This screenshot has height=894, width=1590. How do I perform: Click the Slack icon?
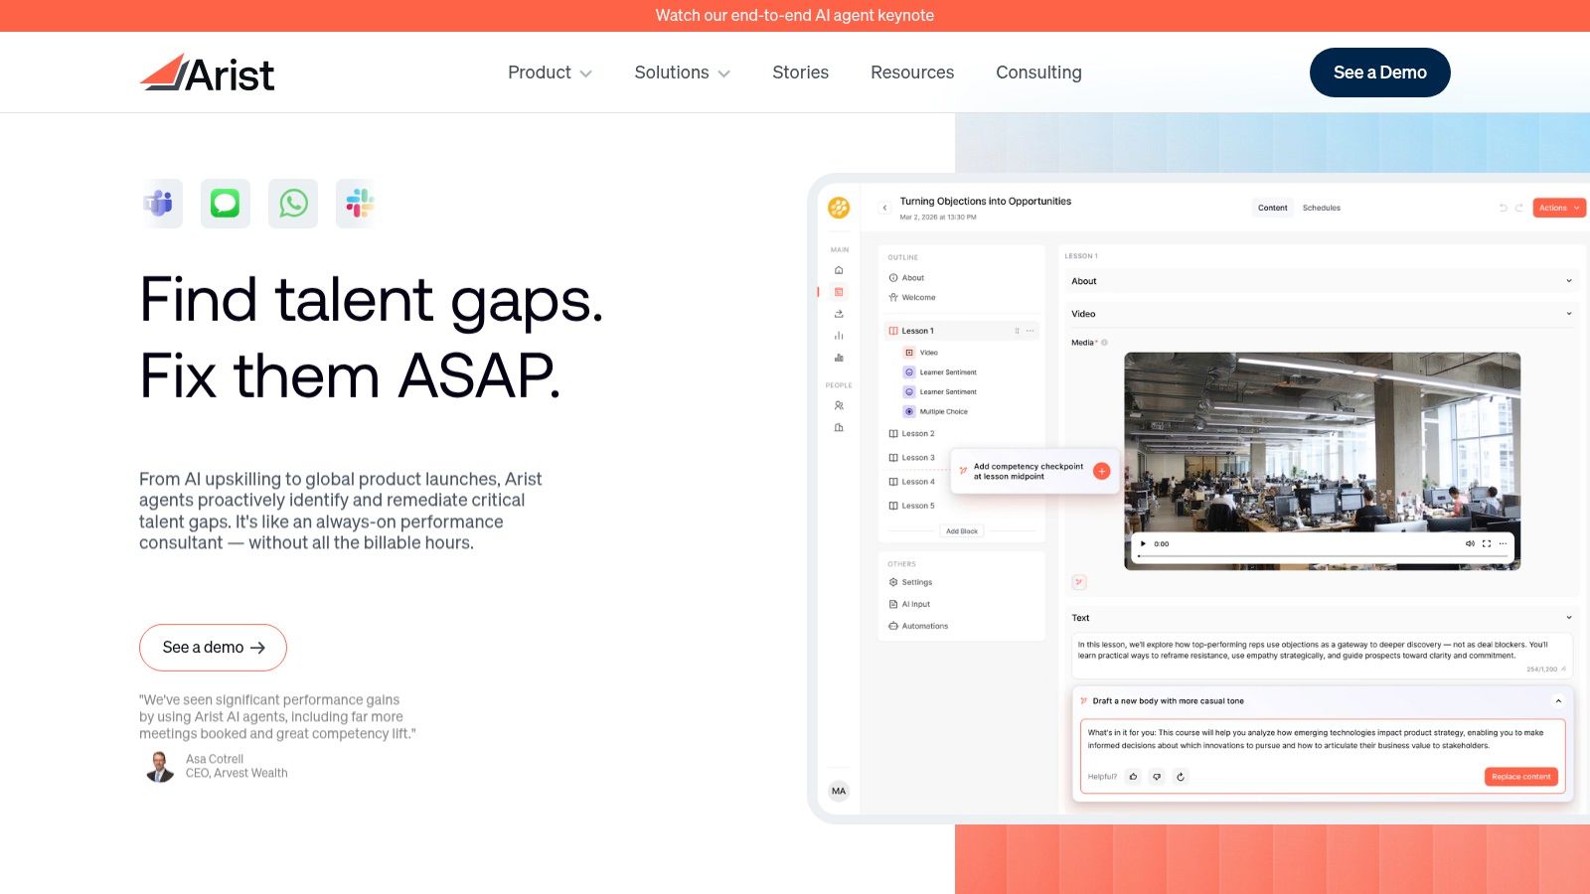pyautogui.click(x=359, y=204)
